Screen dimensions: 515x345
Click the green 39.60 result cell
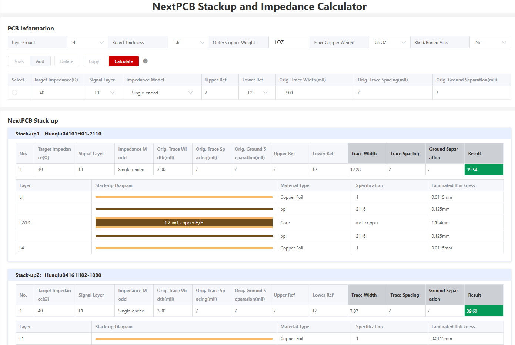484,311
